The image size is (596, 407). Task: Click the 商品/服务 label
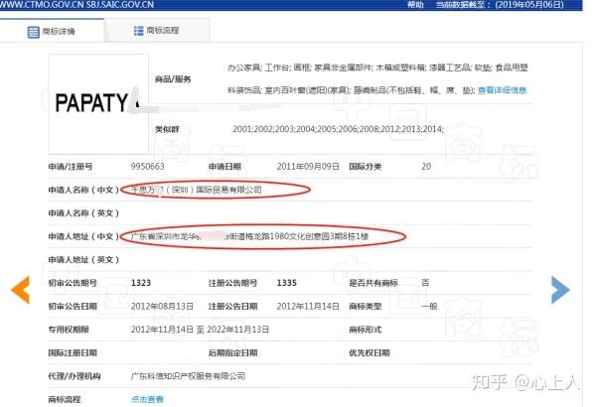coord(173,79)
